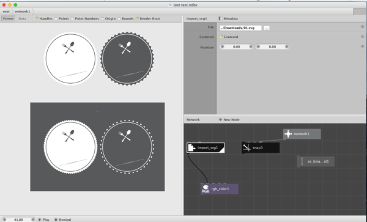
Task: Click the frame number 41.00 field
Action: 18,220
